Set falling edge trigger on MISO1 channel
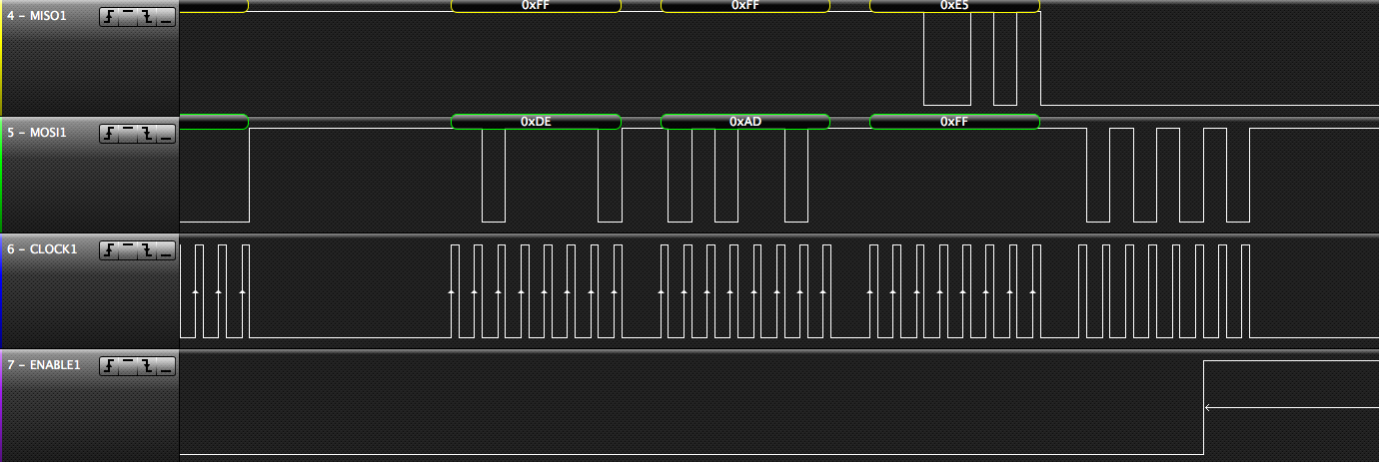The height and width of the screenshot is (462, 1379). 147,17
